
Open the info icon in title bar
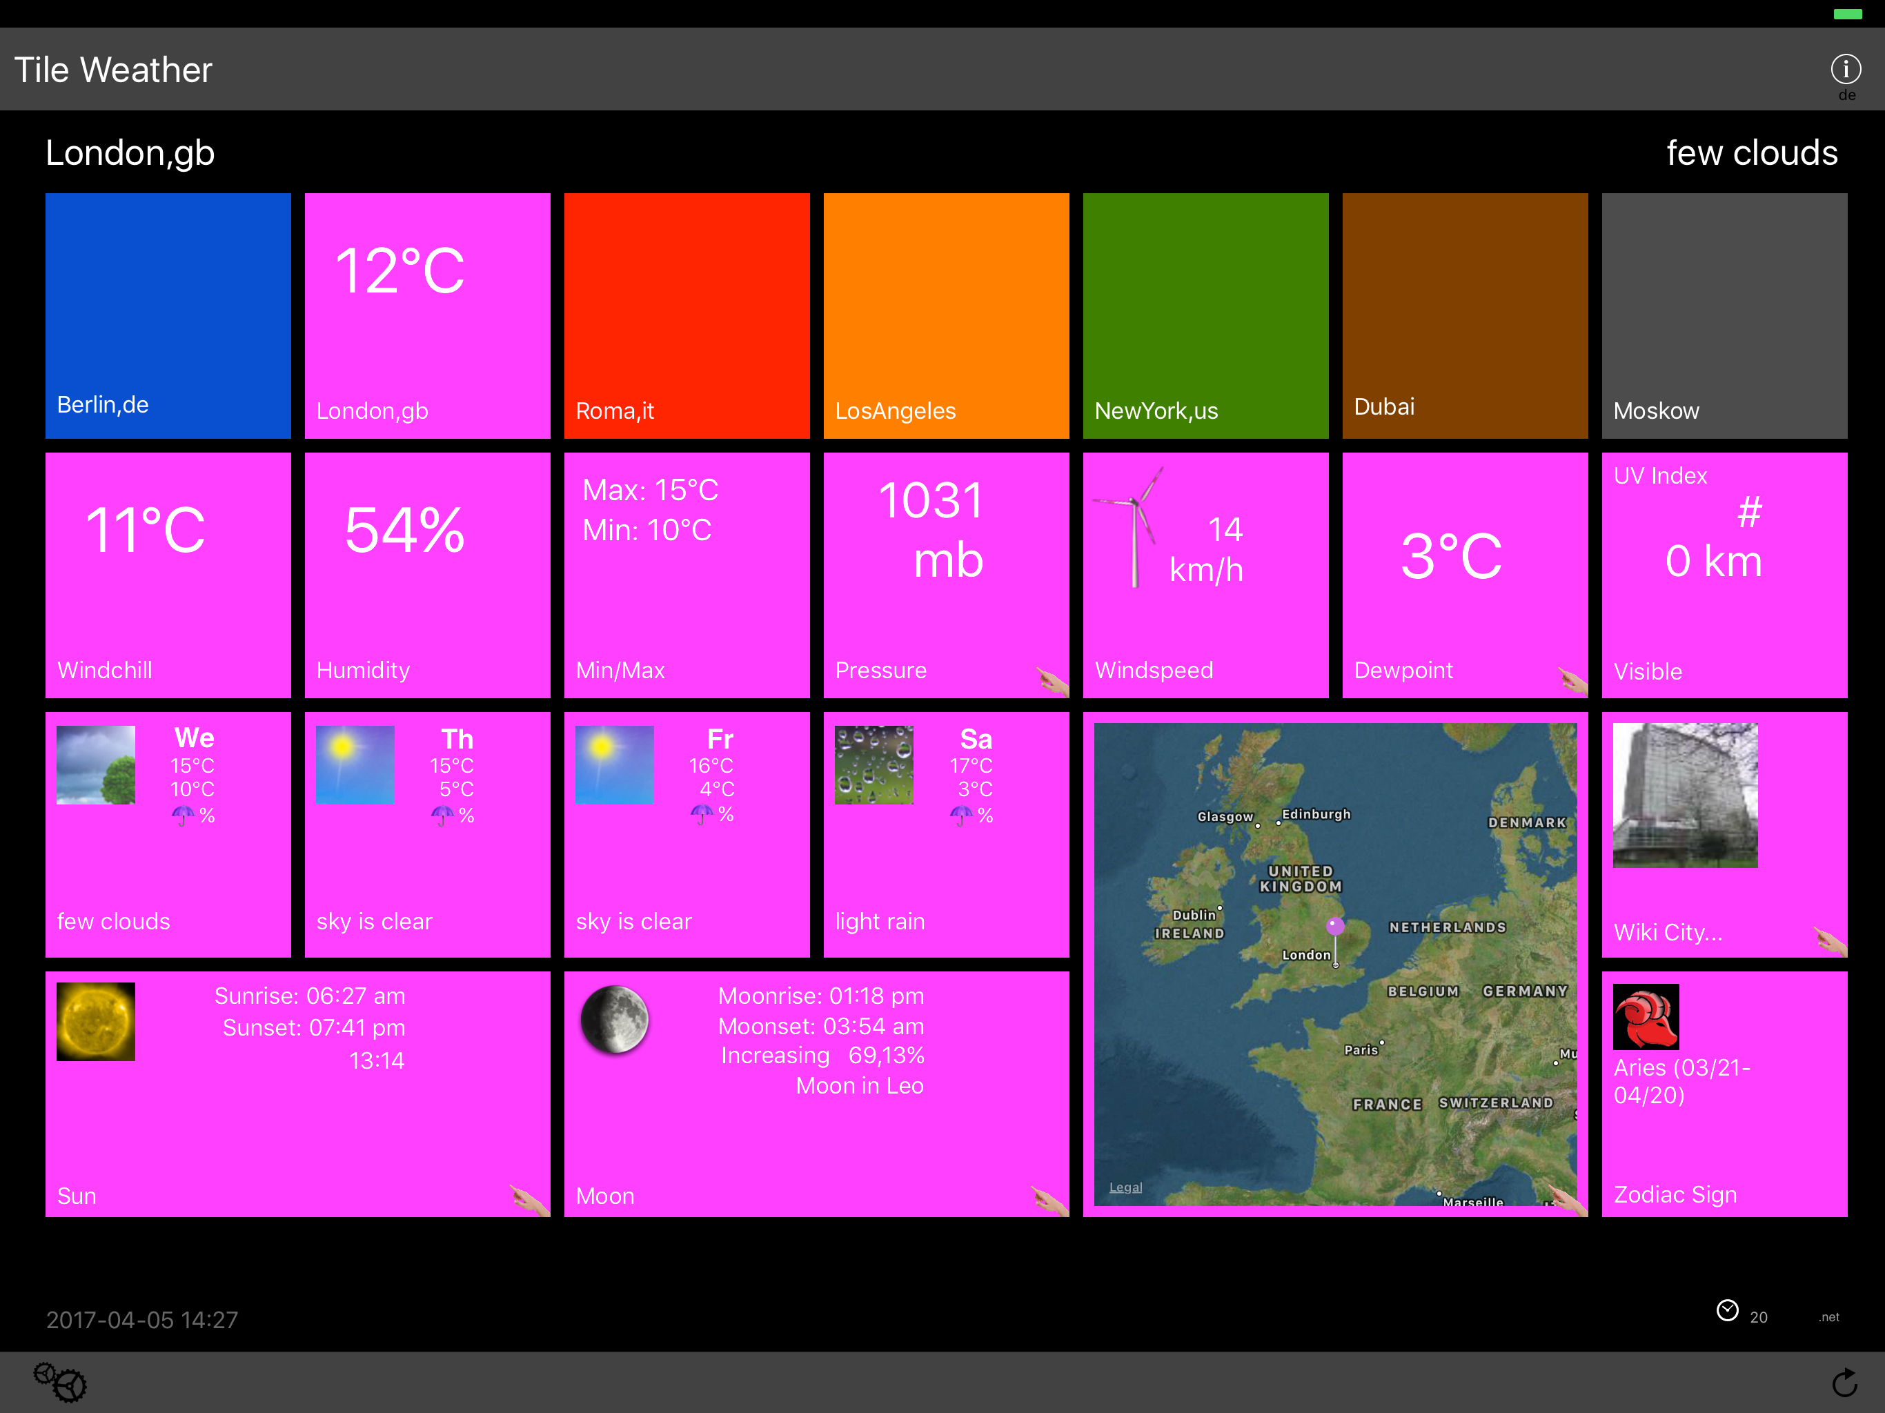[x=1846, y=69]
